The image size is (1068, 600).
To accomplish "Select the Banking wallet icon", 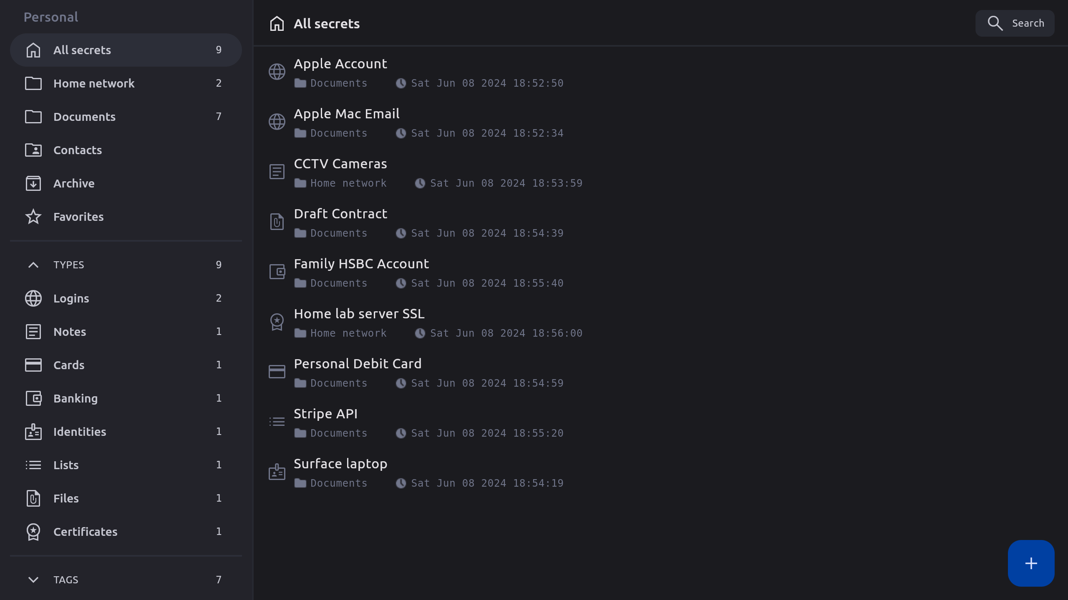I will (33, 398).
